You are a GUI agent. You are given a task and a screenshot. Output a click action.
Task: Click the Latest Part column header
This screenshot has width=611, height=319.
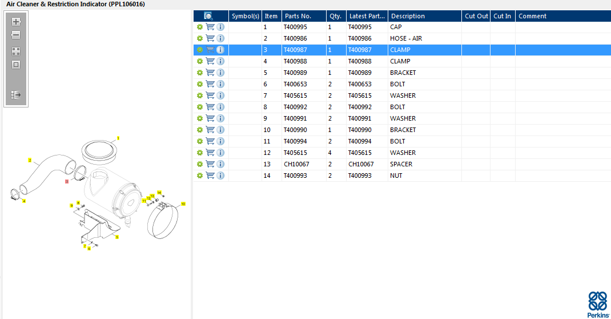pos(367,16)
